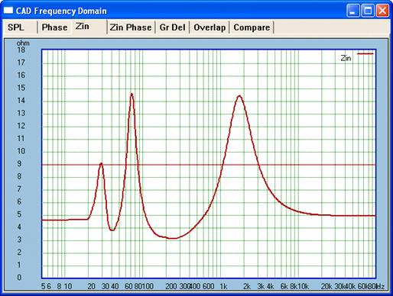393x296 pixels.
Task: Maximize the CAD Frequency Domain window
Action: pyautogui.click(x=368, y=11)
